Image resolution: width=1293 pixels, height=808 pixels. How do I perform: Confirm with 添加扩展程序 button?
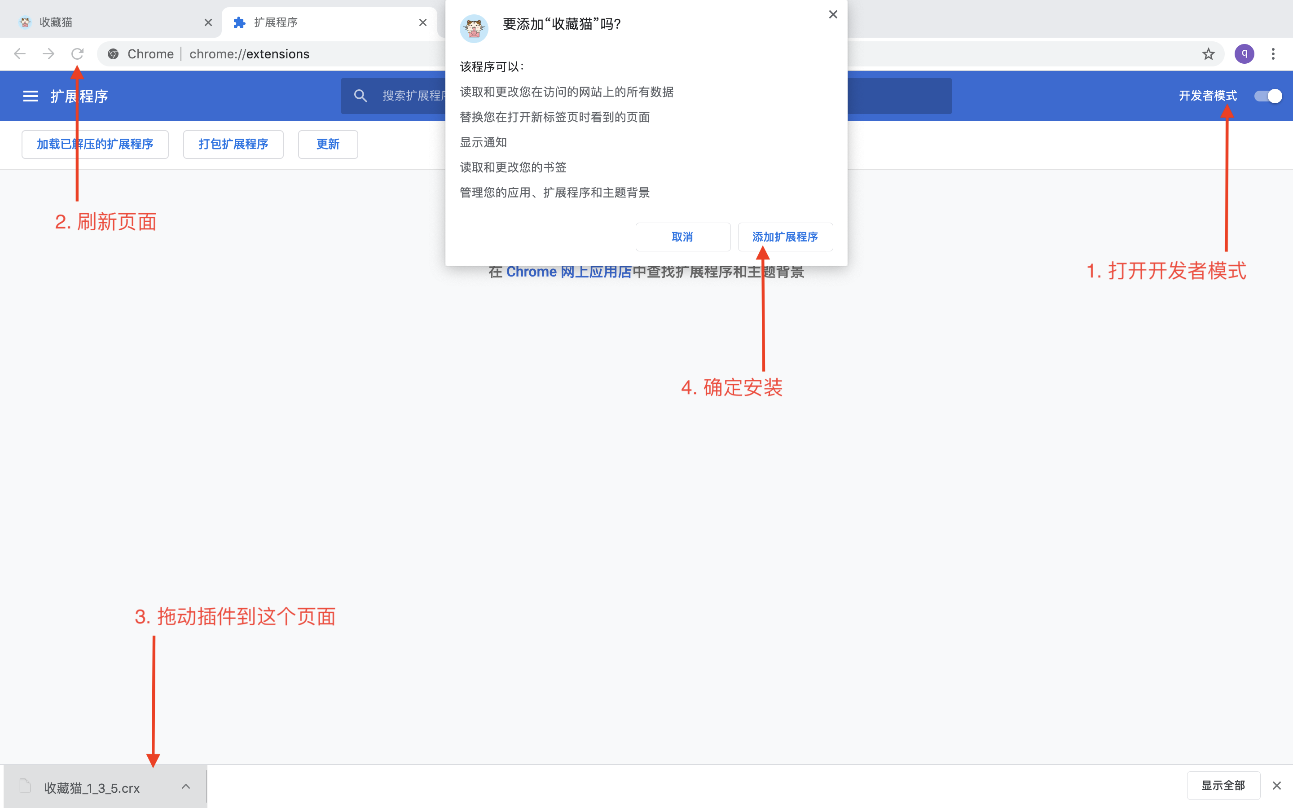[785, 237]
